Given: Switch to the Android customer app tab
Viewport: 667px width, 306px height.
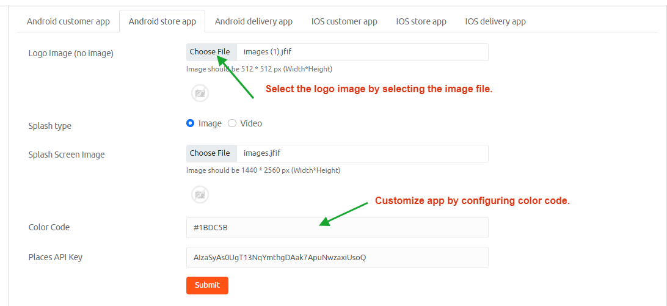Looking at the screenshot, I should 68,21.
